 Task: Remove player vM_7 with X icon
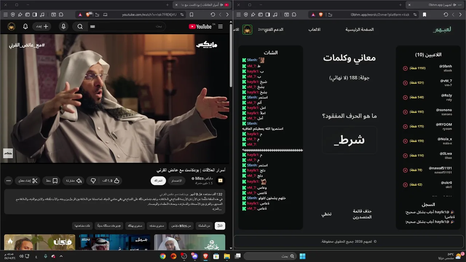tap(405, 83)
